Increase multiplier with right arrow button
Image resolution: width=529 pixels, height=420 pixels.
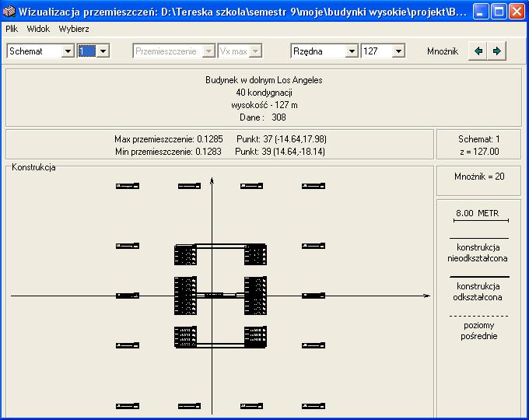(496, 51)
